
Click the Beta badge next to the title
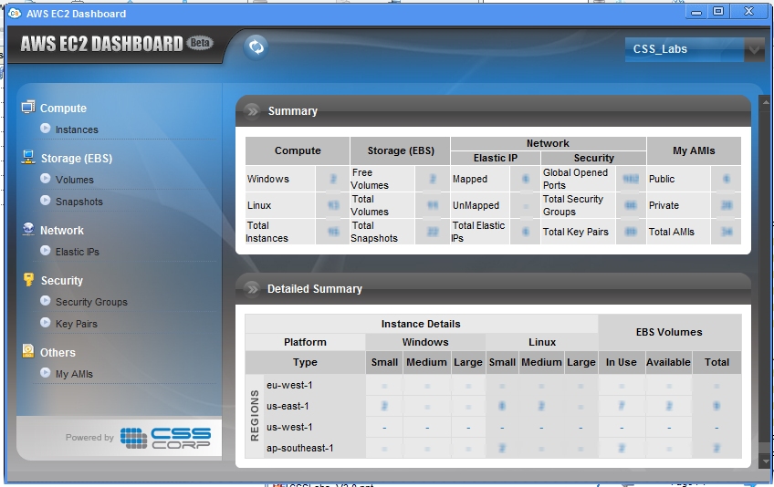pos(200,43)
